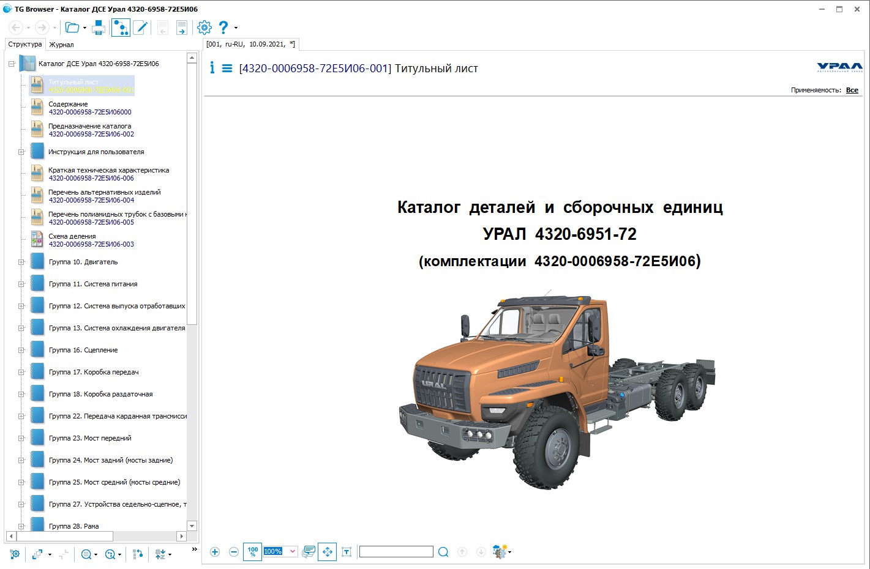Expand Группа 10. Двигатель
The height and width of the screenshot is (569, 870).
(x=21, y=262)
